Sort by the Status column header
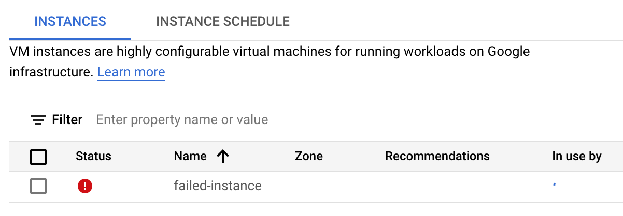 (x=93, y=156)
